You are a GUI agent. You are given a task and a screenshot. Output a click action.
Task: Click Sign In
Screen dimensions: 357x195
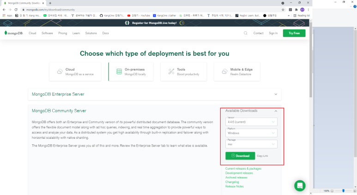click(x=273, y=33)
